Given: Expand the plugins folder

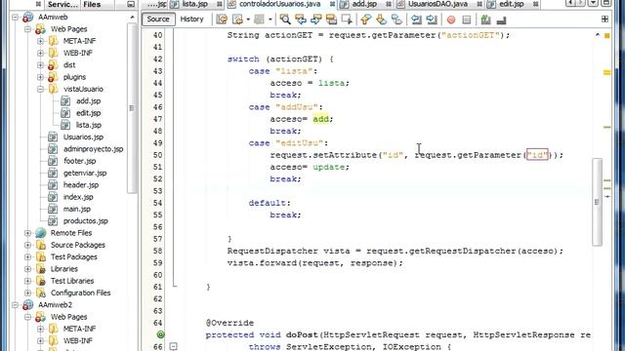Looking at the screenshot, I should 40,77.
